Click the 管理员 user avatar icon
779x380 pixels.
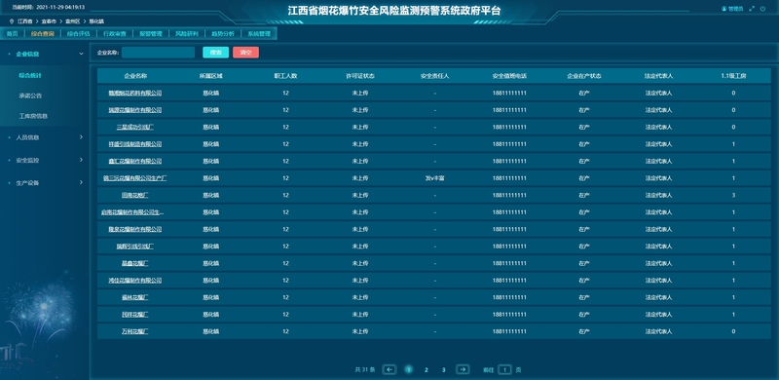[x=723, y=9]
